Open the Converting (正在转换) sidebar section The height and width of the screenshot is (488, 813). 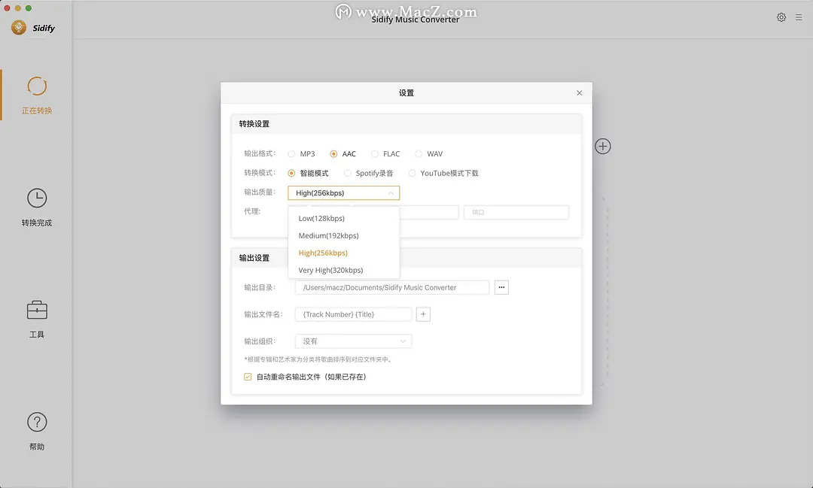click(37, 95)
